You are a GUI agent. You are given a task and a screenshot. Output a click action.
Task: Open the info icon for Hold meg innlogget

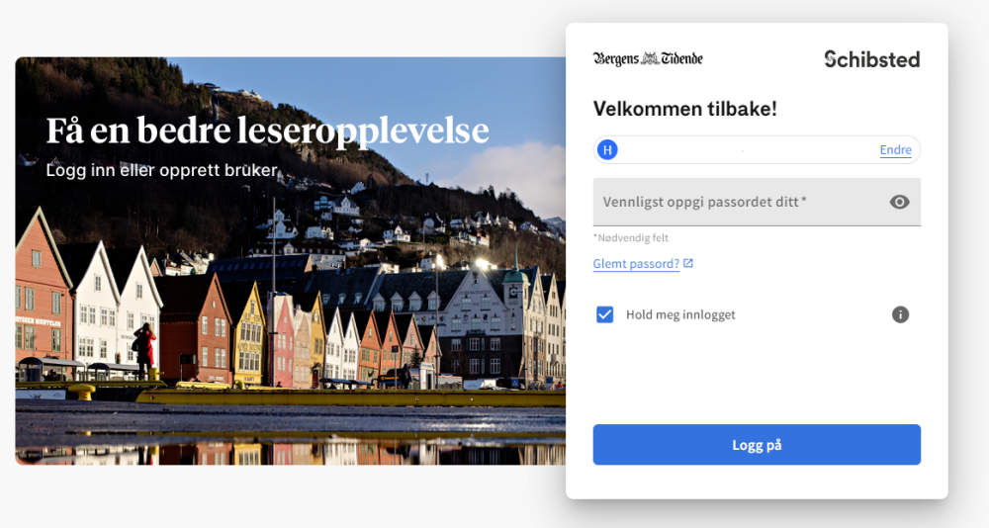(x=900, y=314)
